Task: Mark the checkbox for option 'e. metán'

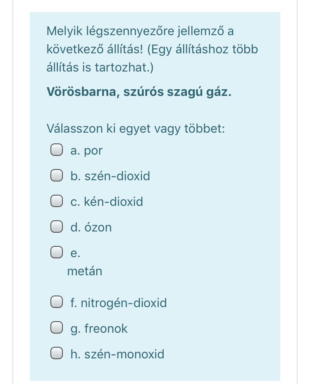Action: click(x=57, y=253)
